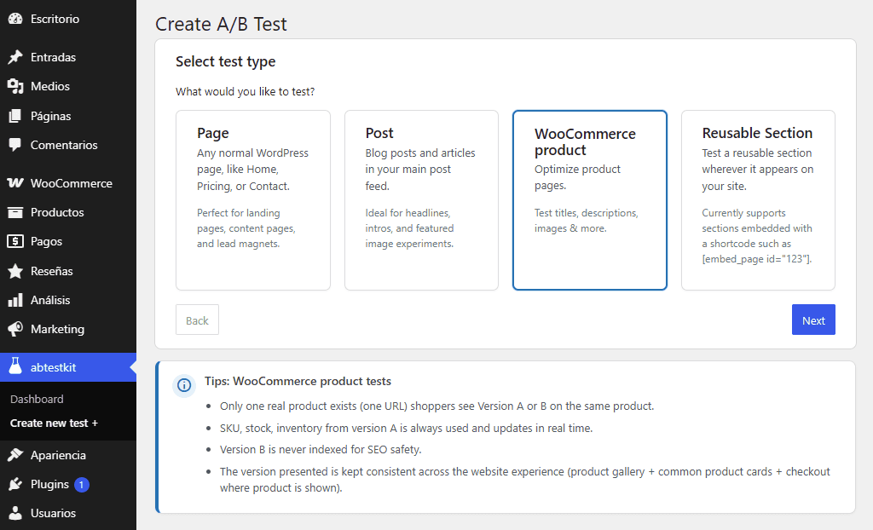The height and width of the screenshot is (530, 873).
Task: Open the Apariencia menu
Action: coord(68,455)
